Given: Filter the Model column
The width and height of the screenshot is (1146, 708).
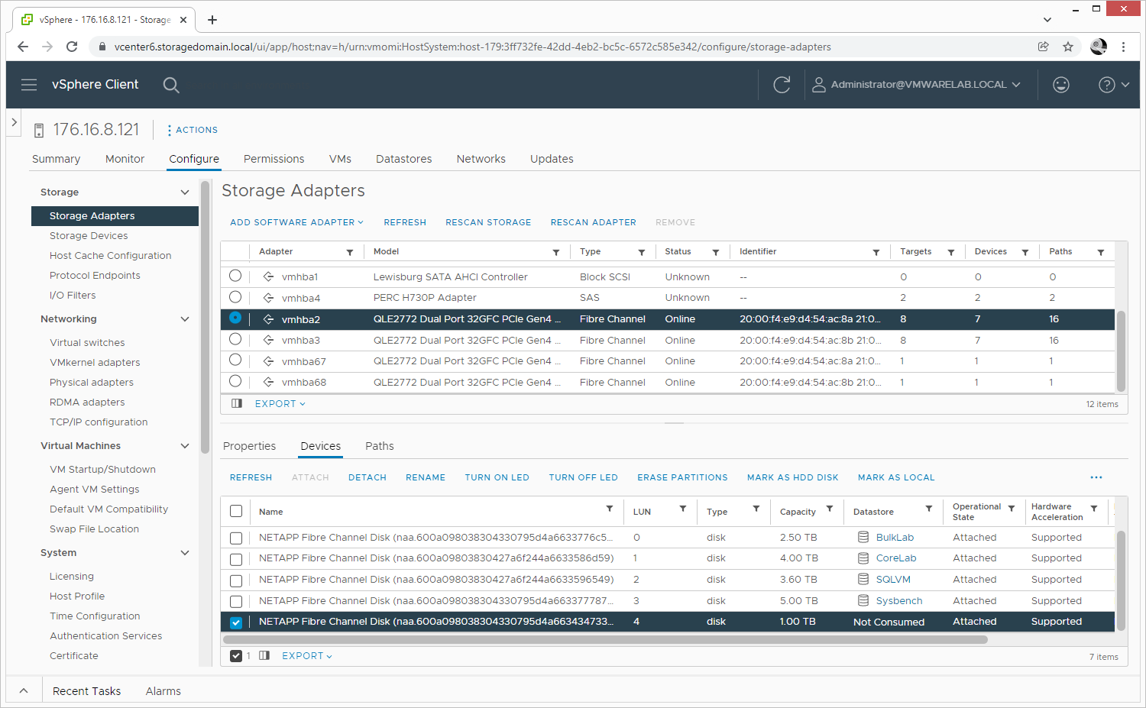Looking at the screenshot, I should click(x=556, y=252).
